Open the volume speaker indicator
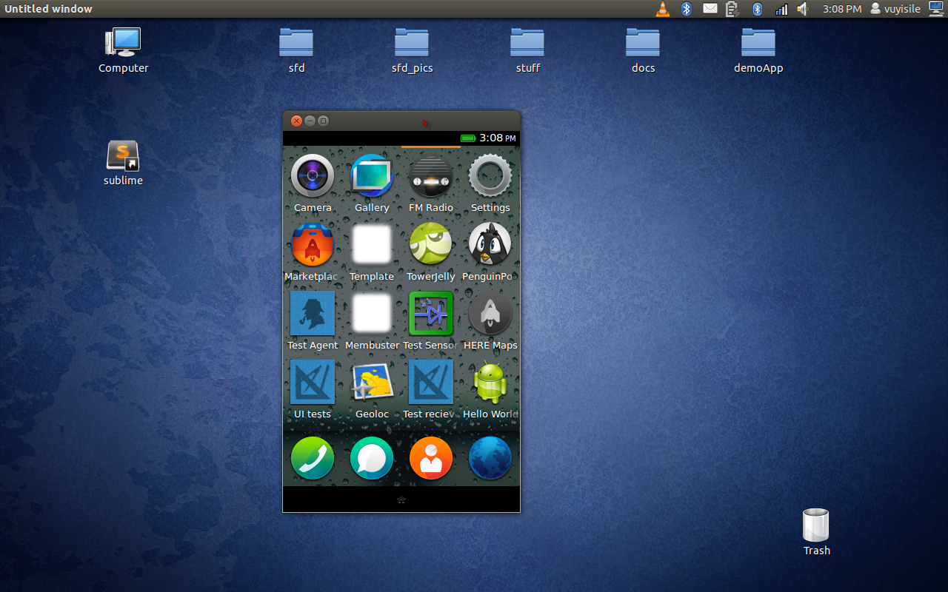 (803, 9)
